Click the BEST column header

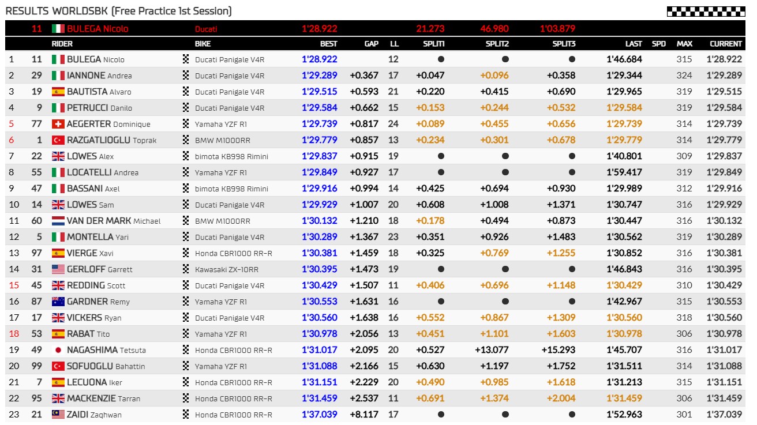[329, 44]
